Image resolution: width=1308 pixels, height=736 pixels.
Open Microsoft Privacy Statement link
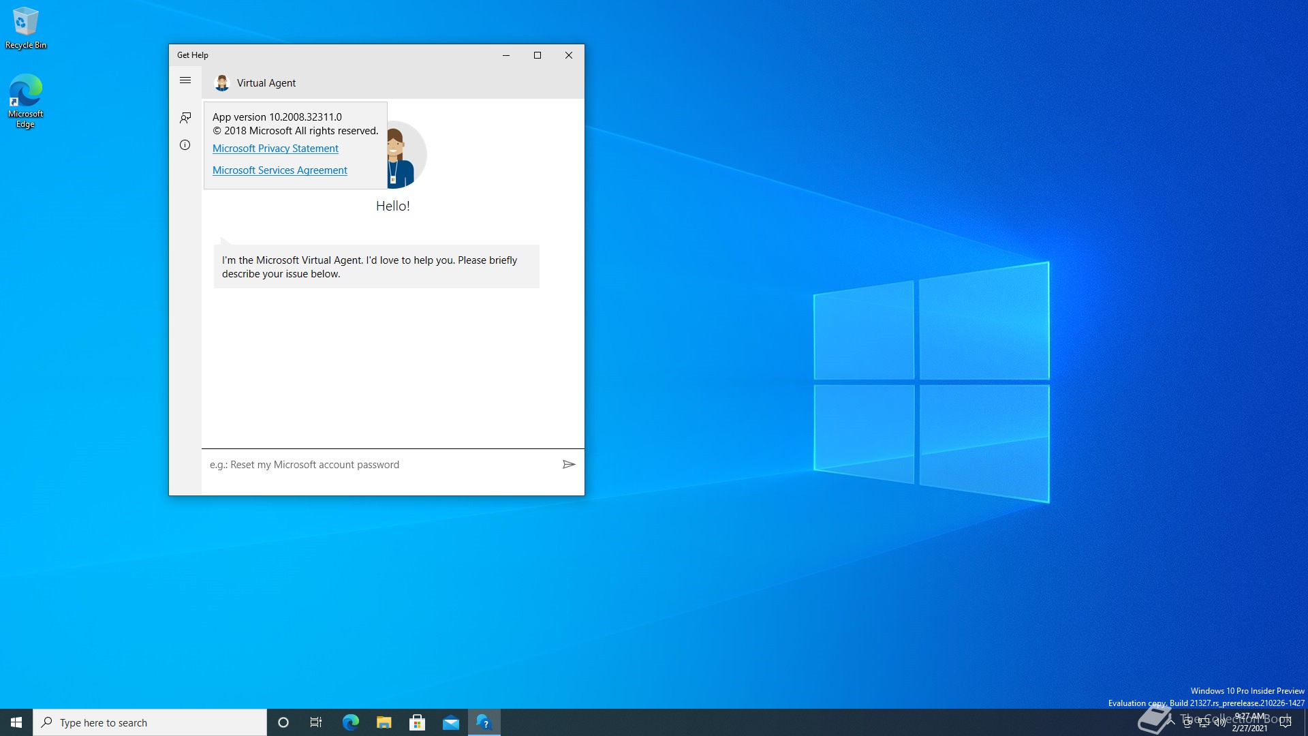click(x=275, y=149)
